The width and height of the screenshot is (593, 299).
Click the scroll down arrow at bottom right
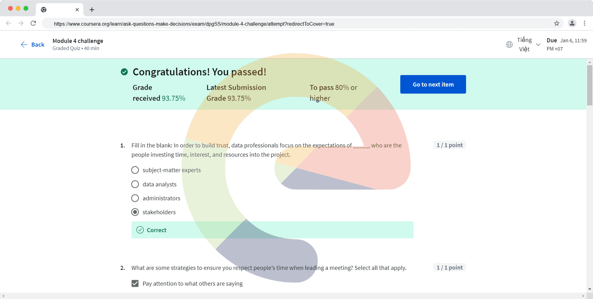click(x=590, y=289)
